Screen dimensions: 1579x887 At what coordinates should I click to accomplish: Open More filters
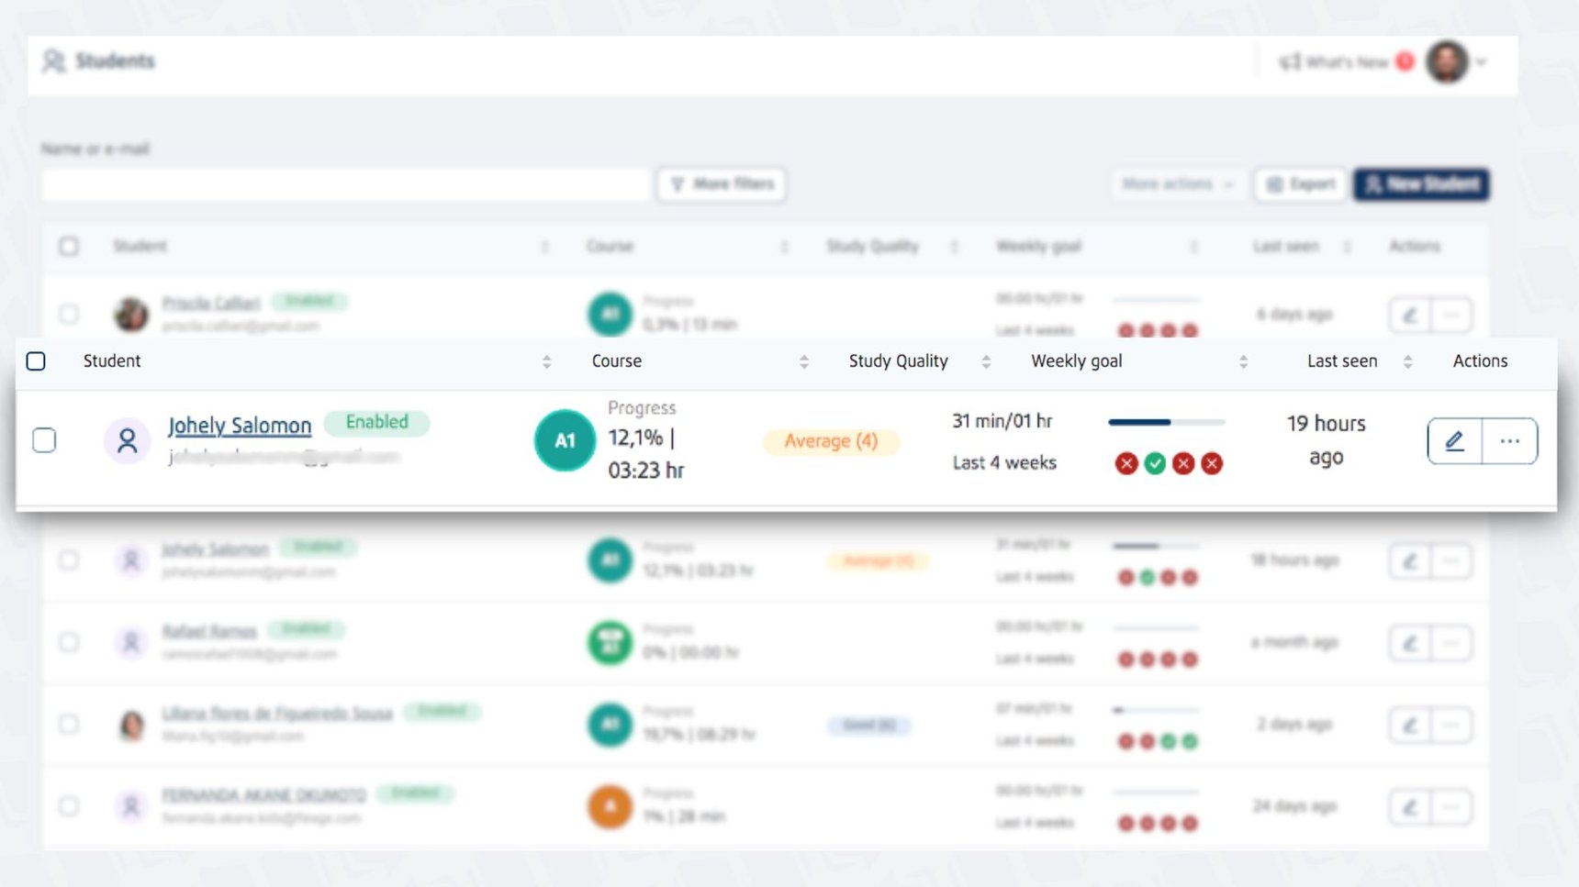[x=722, y=184]
